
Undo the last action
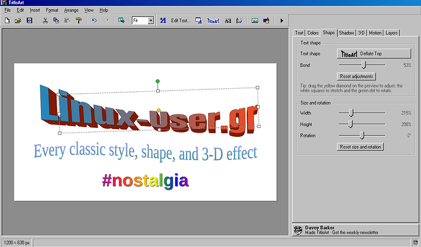[94, 21]
